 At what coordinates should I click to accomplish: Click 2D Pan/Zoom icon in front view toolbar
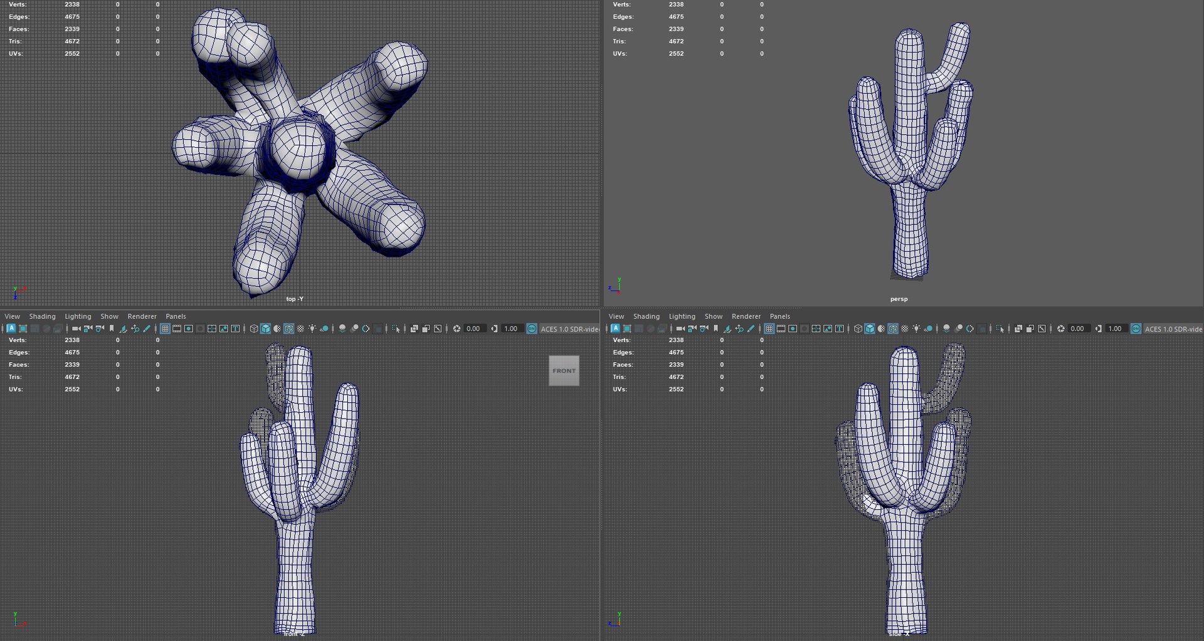pos(135,328)
